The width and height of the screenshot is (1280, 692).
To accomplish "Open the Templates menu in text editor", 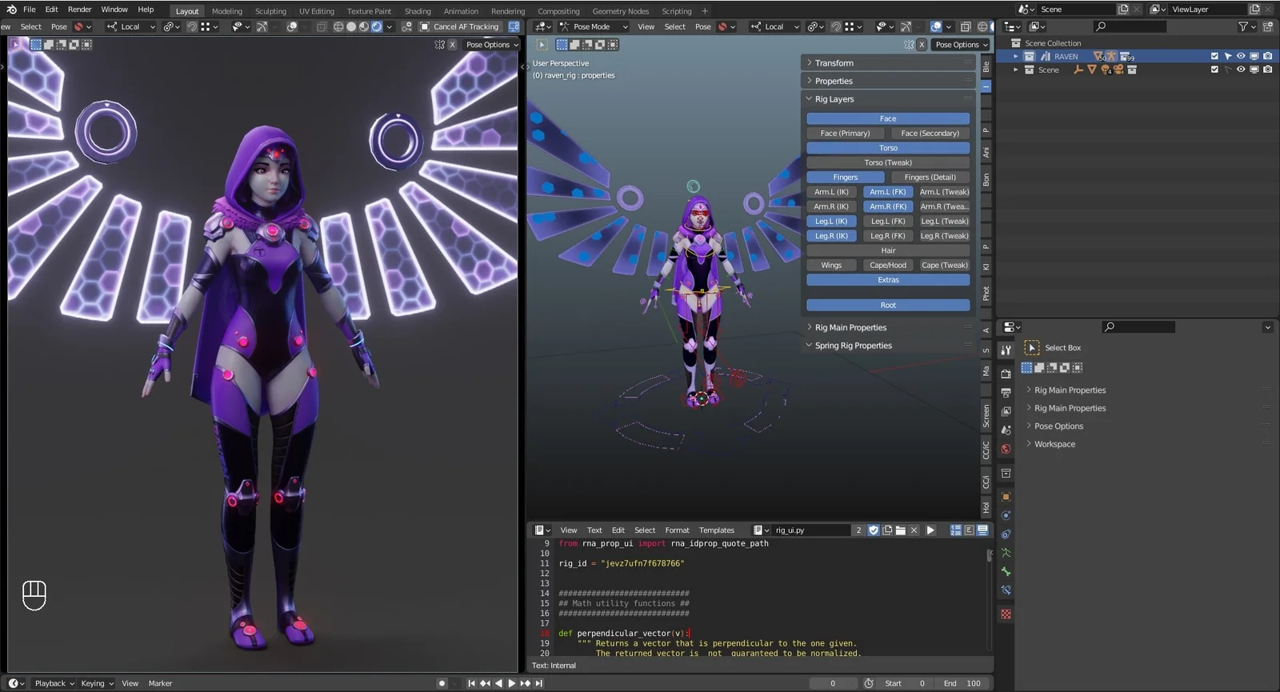I will pos(716,530).
